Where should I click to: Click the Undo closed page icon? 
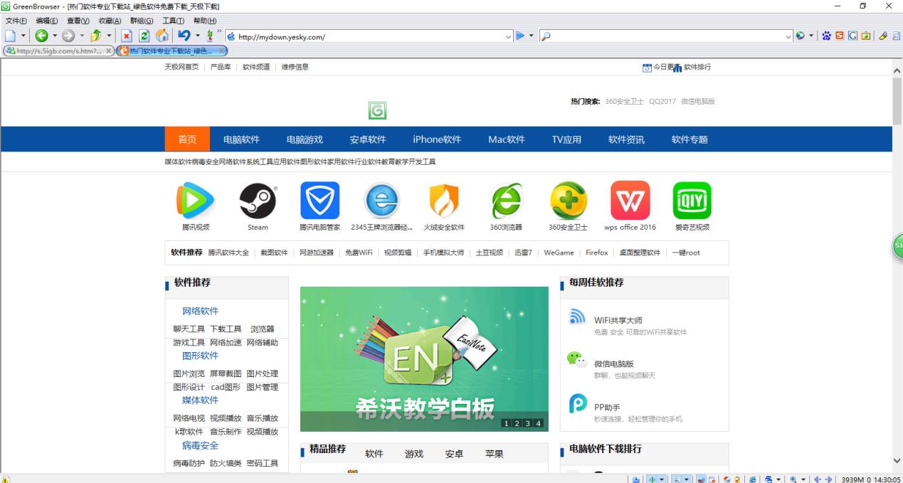[186, 34]
